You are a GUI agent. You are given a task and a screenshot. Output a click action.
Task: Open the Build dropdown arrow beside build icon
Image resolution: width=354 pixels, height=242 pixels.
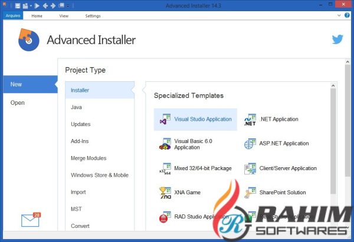point(31,6)
